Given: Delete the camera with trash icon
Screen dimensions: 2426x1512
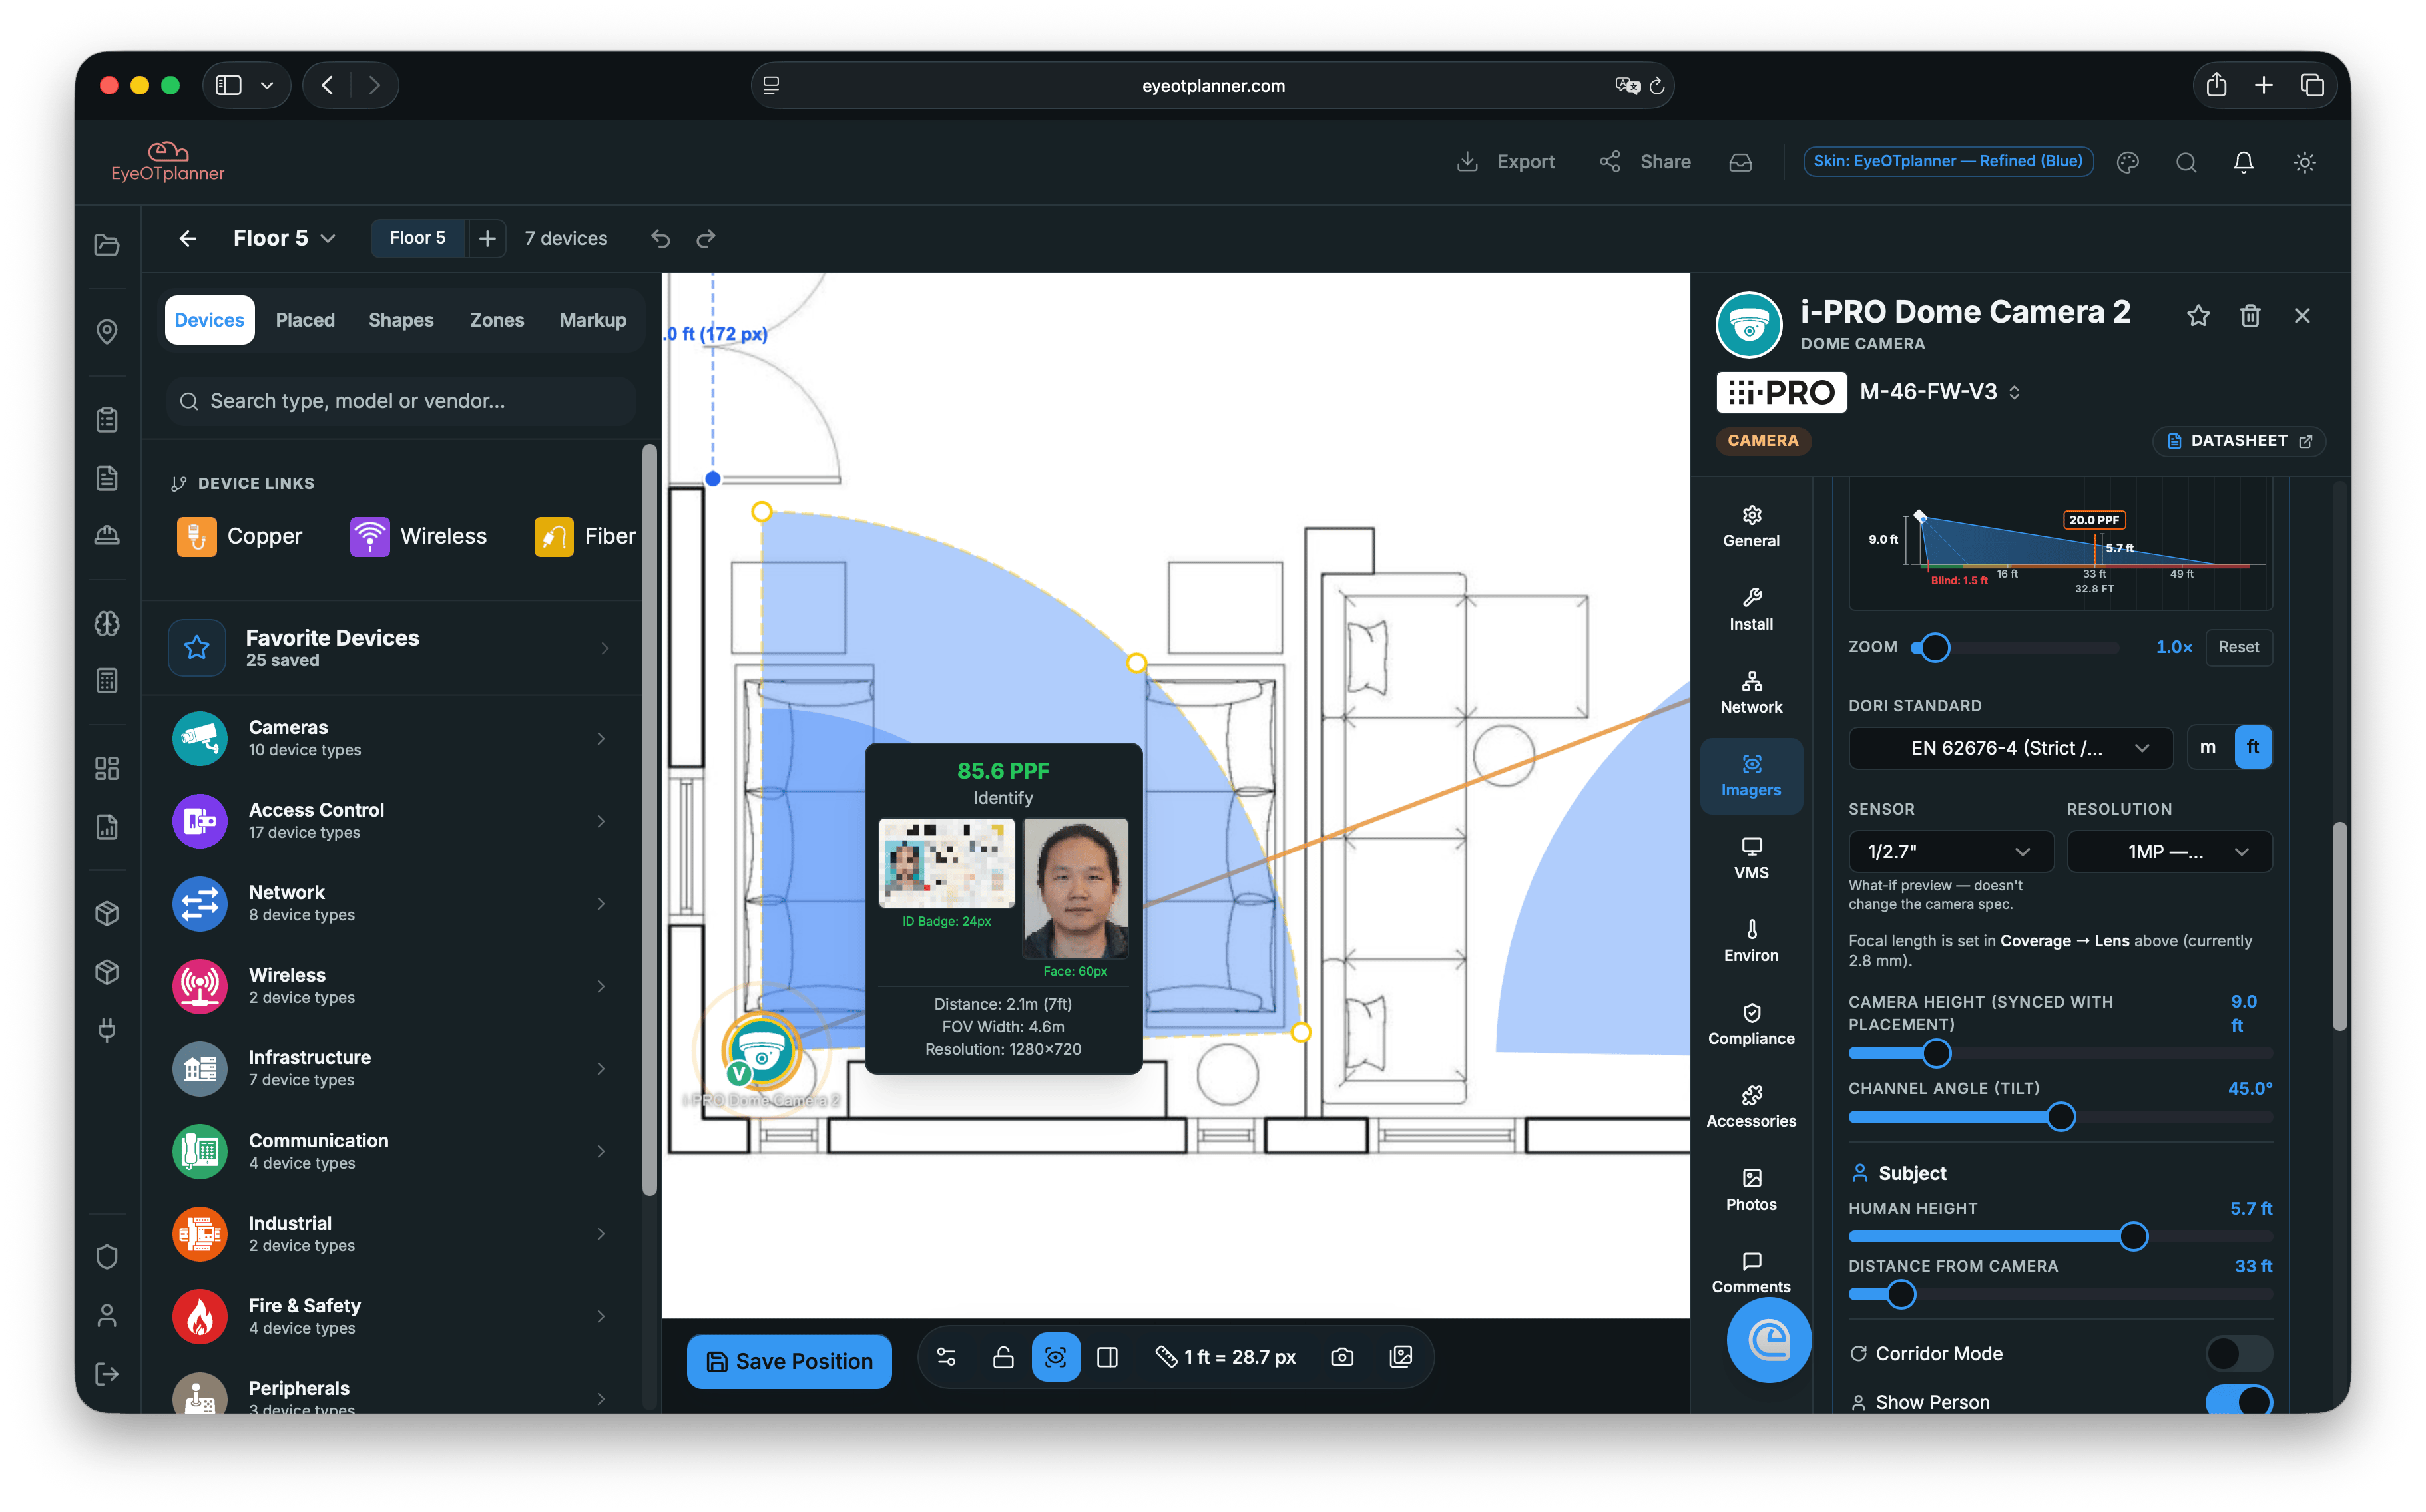Looking at the screenshot, I should click(2250, 316).
